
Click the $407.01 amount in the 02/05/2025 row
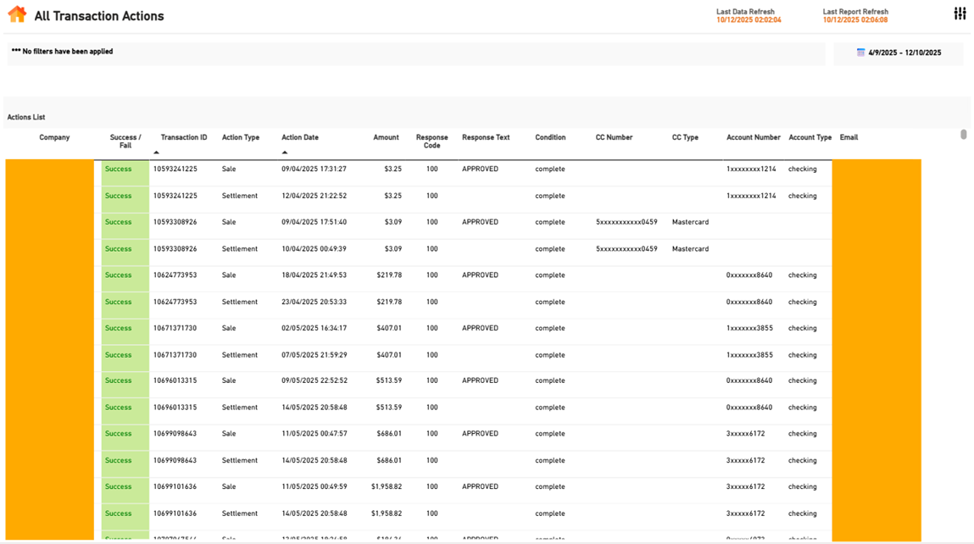pos(389,328)
